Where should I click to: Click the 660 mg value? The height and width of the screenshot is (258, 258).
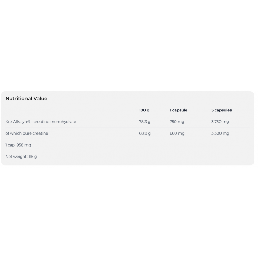[x=177, y=133]
